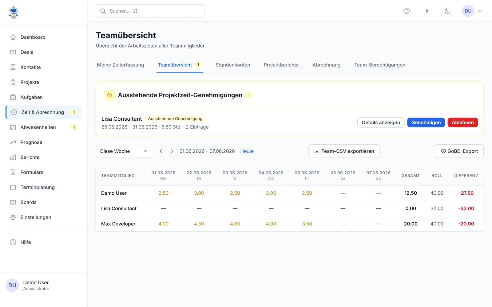Viewport: 492px width, 307px height.
Task: Click Max Developer's 4.50 hours cell
Action: tap(199, 224)
